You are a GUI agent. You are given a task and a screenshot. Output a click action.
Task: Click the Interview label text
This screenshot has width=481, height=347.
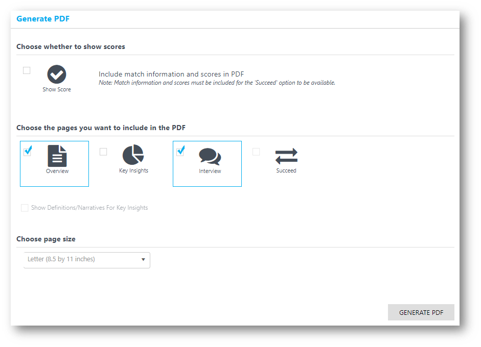pos(210,171)
